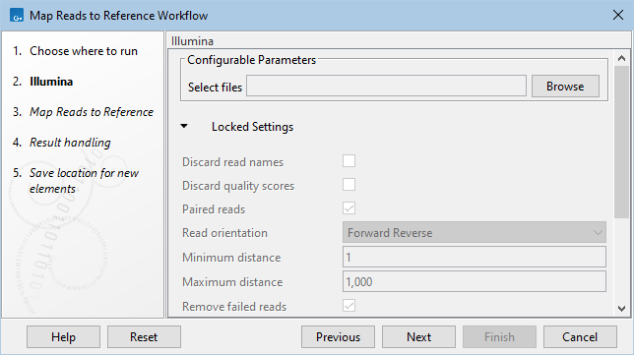634x355 pixels.
Task: Click the Finish button
Action: pyautogui.click(x=499, y=337)
